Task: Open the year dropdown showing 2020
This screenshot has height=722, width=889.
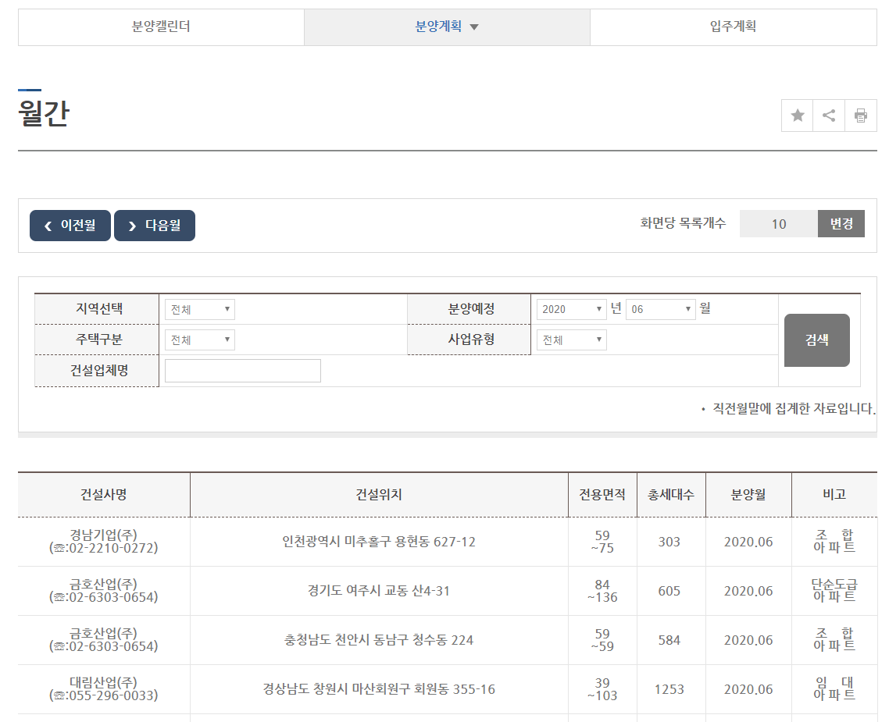Action: point(572,309)
